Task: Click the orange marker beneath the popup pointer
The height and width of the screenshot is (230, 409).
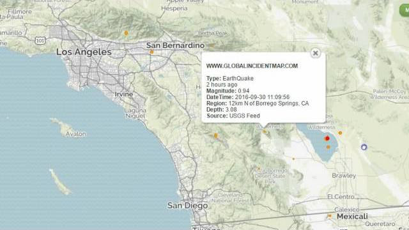Action: coord(264,132)
